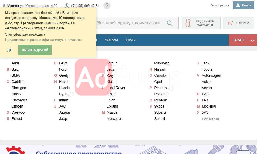Select the Volkswagen brand
The width and height of the screenshot is (257, 154).
[211, 76]
